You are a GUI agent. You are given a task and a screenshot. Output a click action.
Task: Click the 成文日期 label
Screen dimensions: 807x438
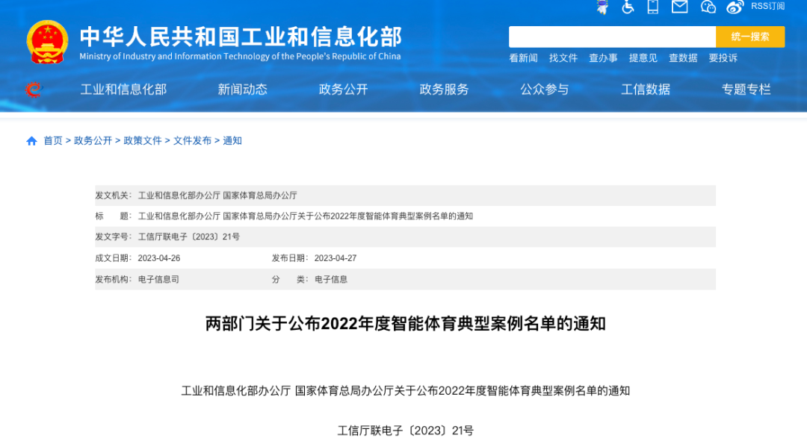tap(113, 258)
